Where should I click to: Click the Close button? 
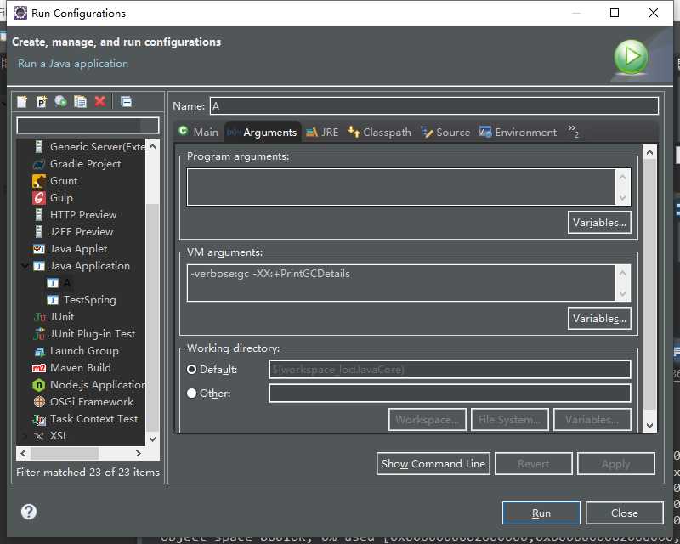(x=625, y=513)
